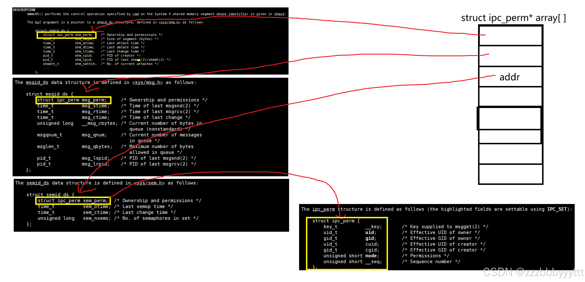The image size is (585, 282).
Task: Click the 'shm_cpid;' field name
Action: 84,56
